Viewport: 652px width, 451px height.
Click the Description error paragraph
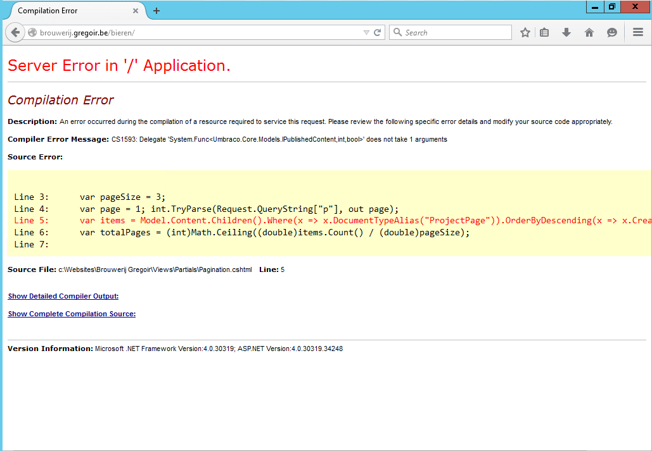click(310, 121)
